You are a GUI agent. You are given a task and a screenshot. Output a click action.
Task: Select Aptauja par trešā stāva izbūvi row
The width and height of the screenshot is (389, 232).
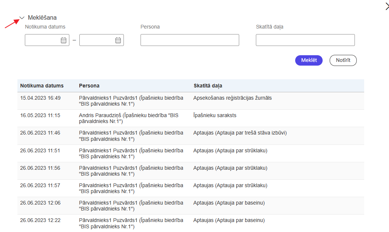click(x=240, y=133)
